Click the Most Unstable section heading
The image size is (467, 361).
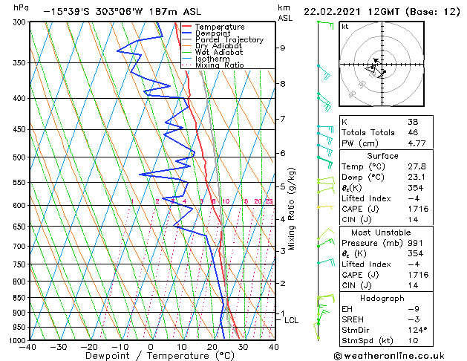coord(381,232)
